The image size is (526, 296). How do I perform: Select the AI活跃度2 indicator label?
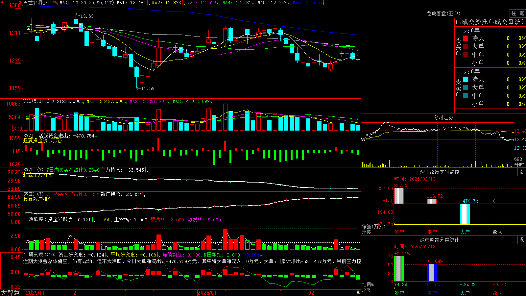pyautogui.click(x=35, y=219)
